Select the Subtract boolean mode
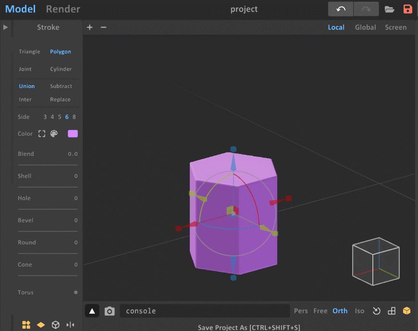 pyautogui.click(x=61, y=86)
